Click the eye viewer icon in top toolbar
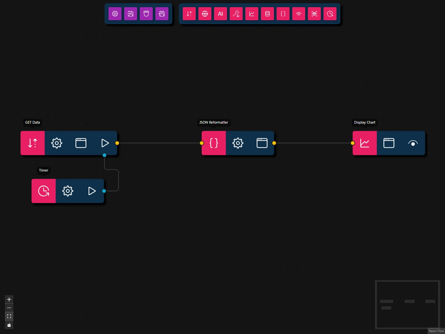The image size is (445, 334). (299, 14)
